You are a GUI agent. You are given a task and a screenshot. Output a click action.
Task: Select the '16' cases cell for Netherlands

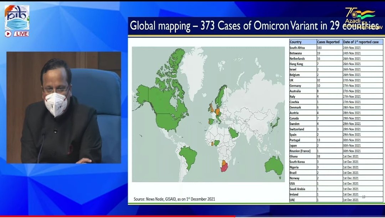330,59
